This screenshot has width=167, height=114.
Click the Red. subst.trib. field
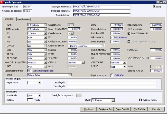click(x=117, y=29)
